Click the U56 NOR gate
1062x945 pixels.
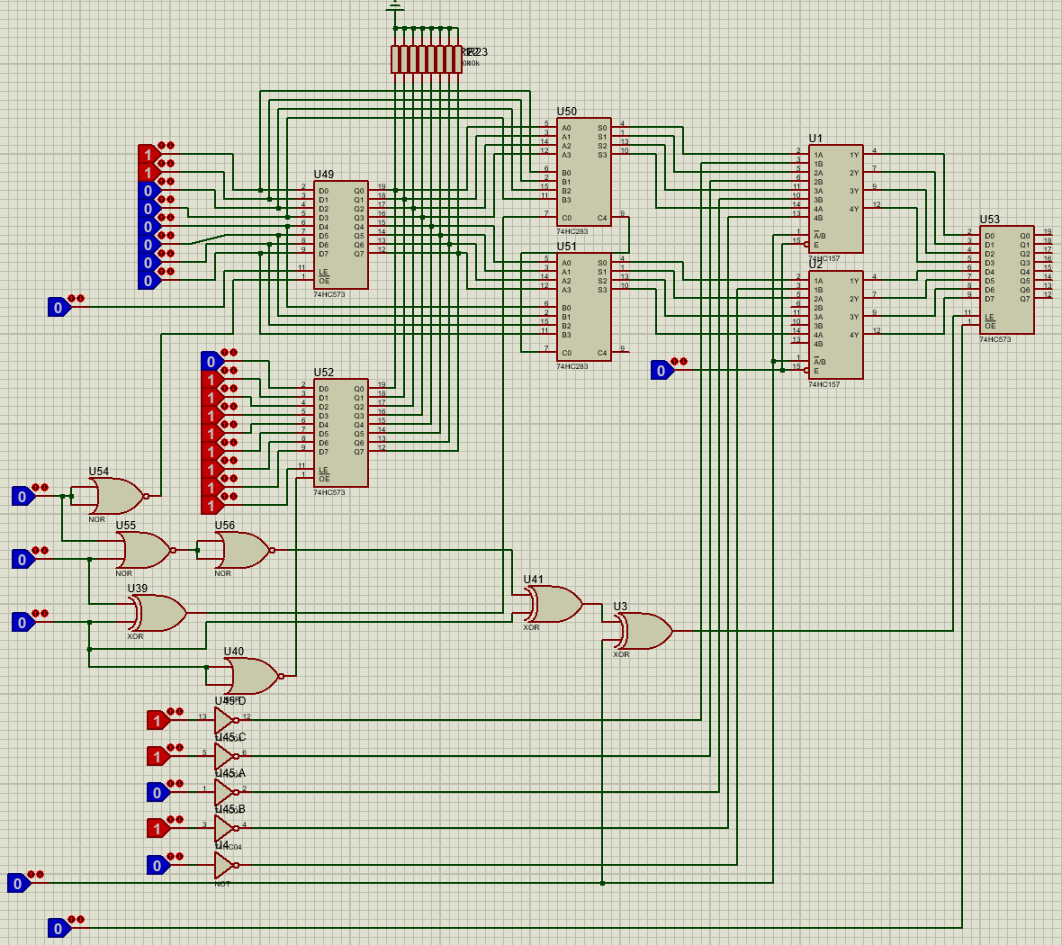coord(241,550)
